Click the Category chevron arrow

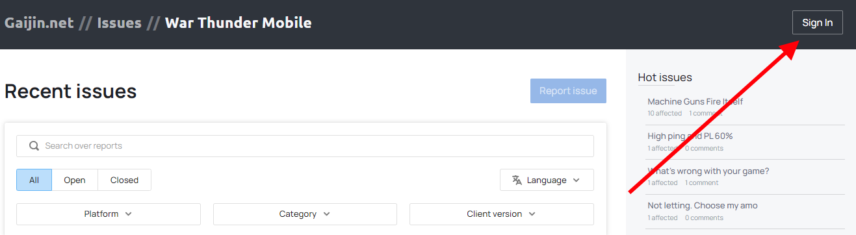pyautogui.click(x=326, y=214)
